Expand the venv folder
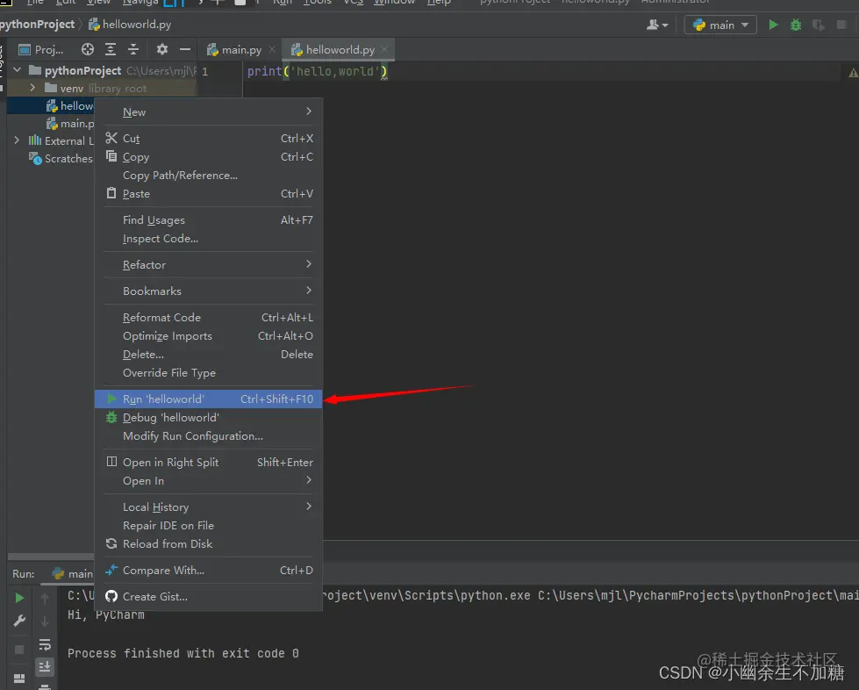The width and height of the screenshot is (859, 690). click(32, 88)
